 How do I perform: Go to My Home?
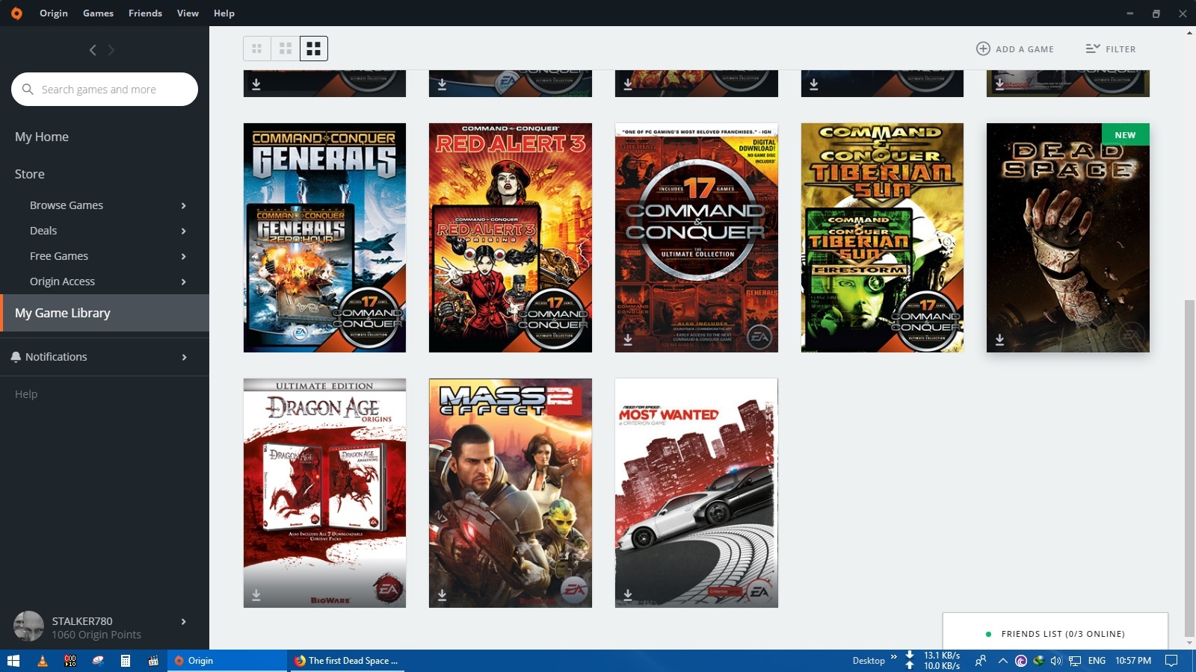[42, 137]
